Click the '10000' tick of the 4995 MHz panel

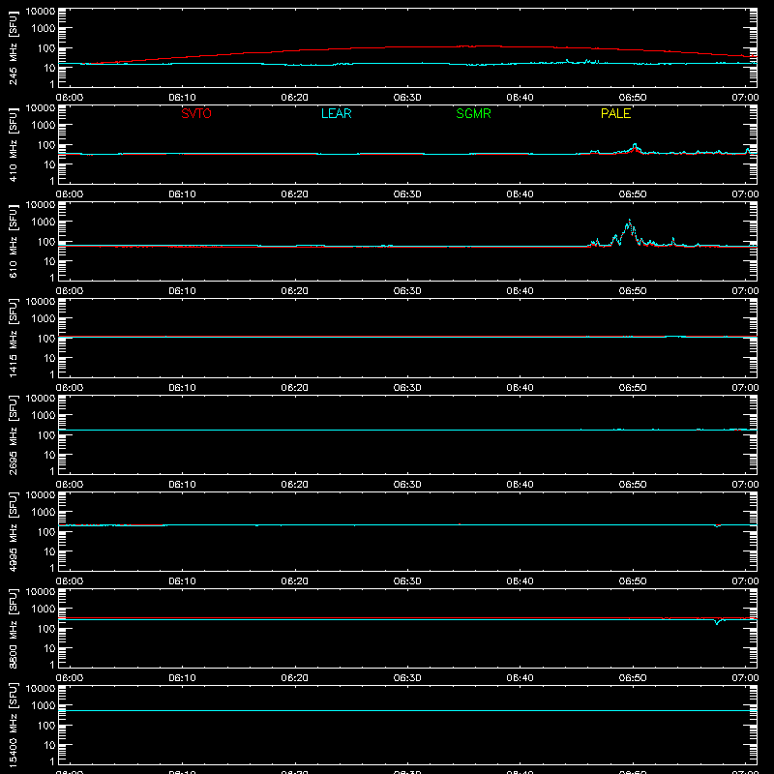tap(41, 495)
